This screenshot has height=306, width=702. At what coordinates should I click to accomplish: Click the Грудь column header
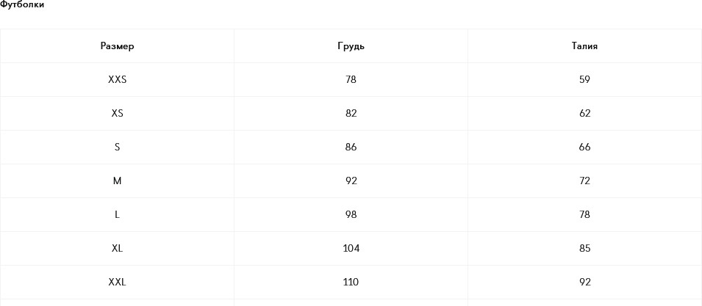coord(351,46)
